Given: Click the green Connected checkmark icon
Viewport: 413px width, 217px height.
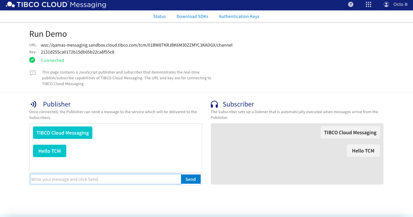Looking at the screenshot, I should click(x=32, y=60).
